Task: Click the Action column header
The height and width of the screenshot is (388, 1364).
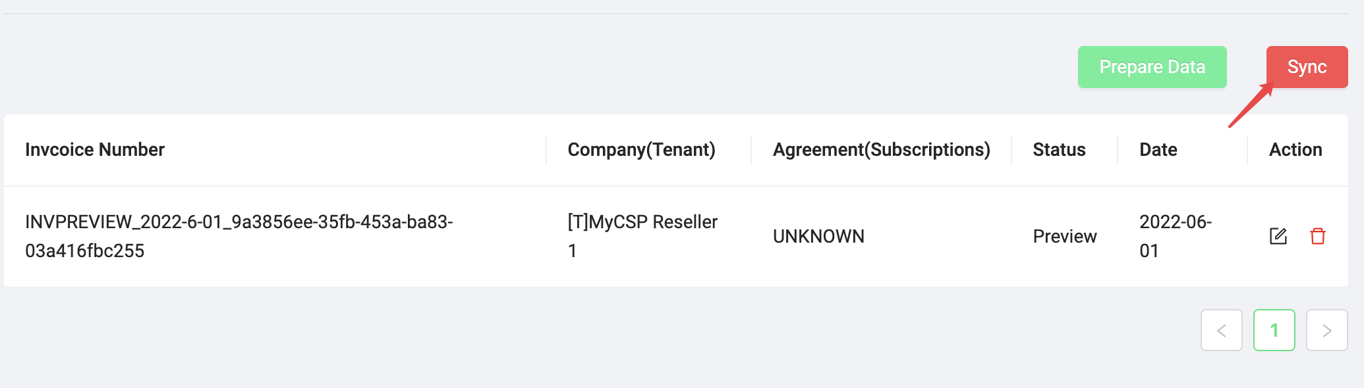Action: tap(1295, 149)
